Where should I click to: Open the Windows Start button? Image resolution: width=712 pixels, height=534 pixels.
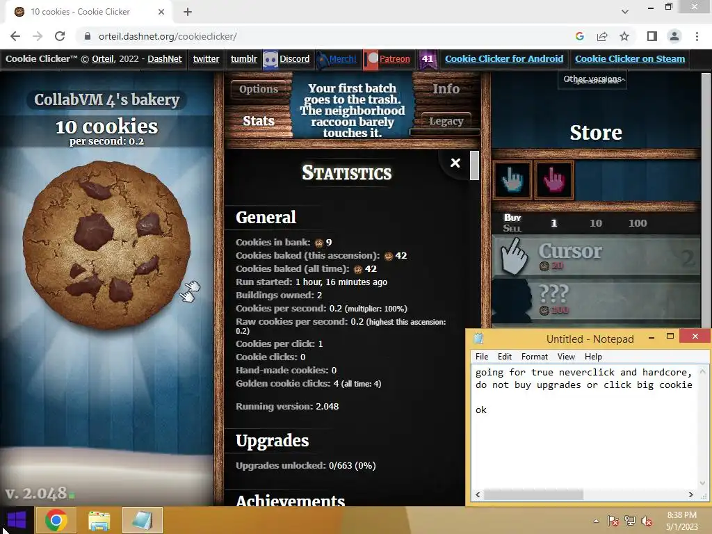point(17,520)
